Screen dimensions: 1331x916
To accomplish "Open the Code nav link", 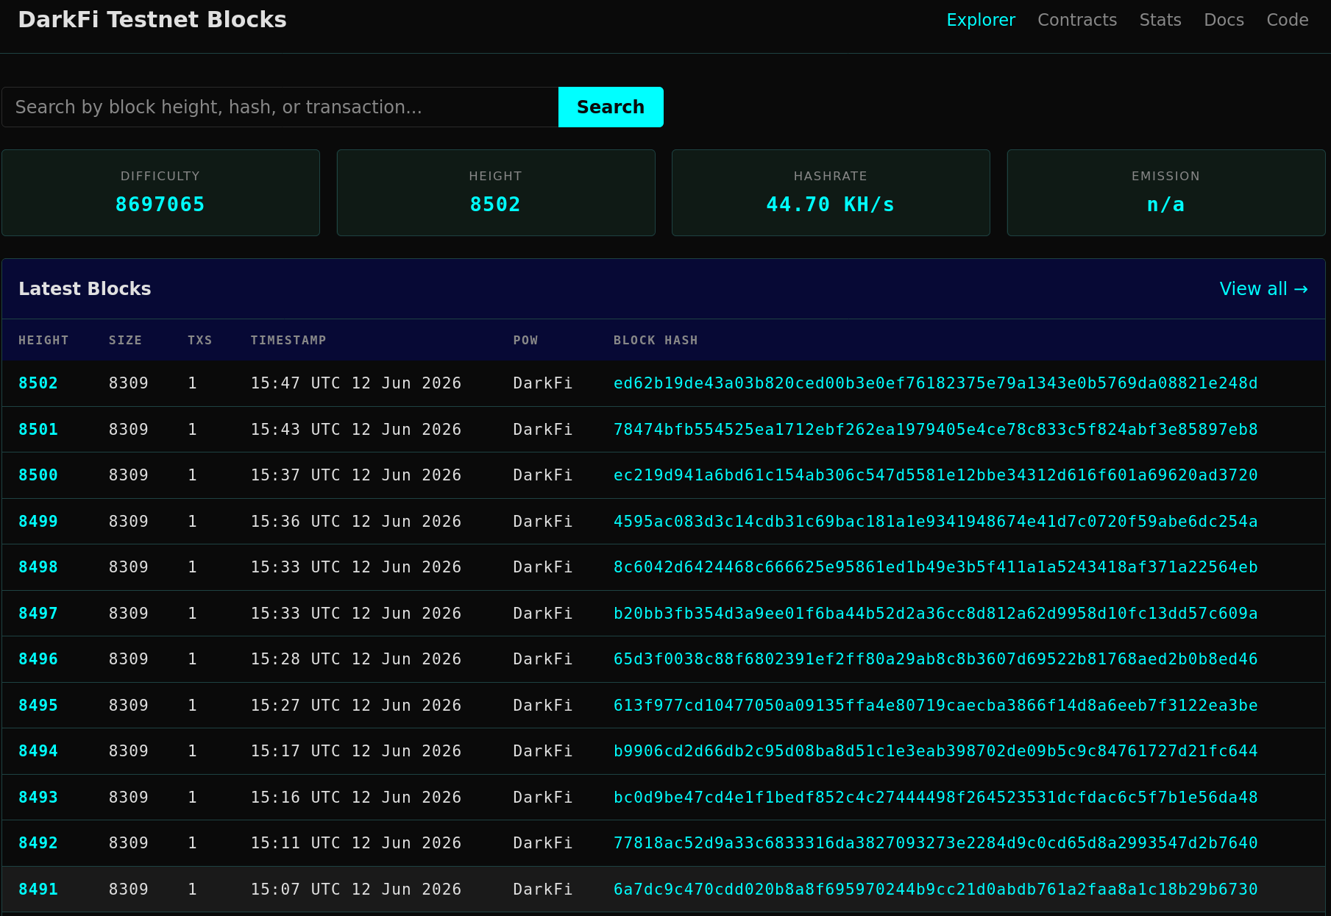I will point(1288,20).
